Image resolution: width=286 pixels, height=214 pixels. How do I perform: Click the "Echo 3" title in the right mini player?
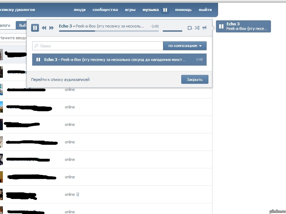(233, 24)
